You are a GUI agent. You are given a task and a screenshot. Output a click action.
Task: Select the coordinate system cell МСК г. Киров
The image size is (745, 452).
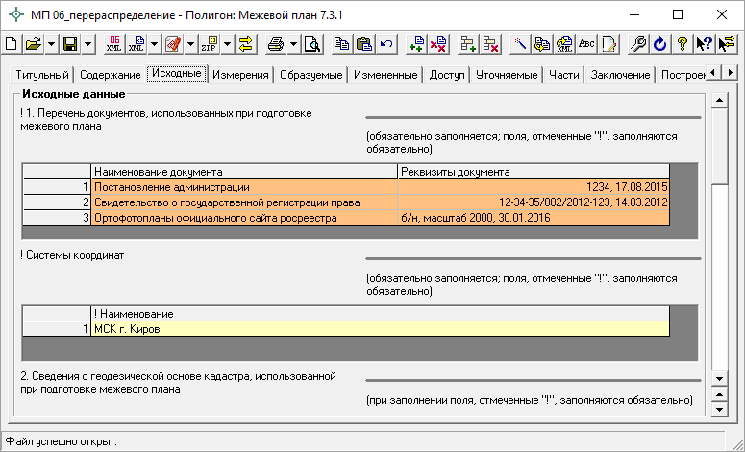coord(380,329)
